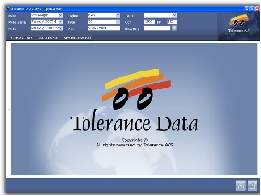Click the HP input field
The height and width of the screenshot is (196, 261).
click(172, 22)
